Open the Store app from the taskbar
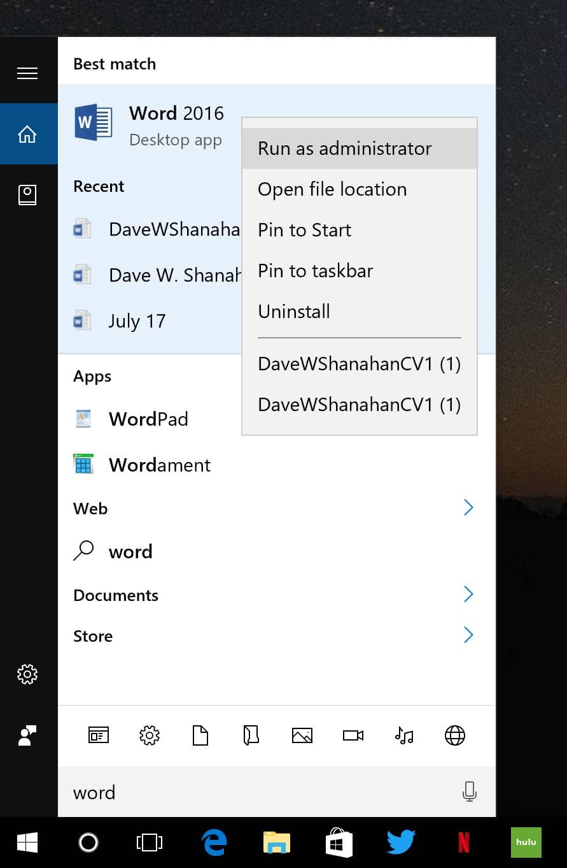 [339, 843]
